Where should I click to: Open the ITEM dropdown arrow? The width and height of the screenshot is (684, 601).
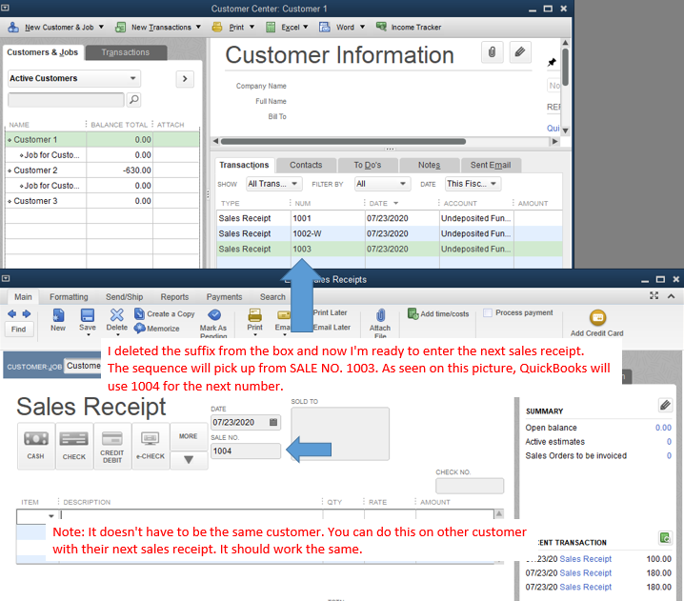click(51, 516)
